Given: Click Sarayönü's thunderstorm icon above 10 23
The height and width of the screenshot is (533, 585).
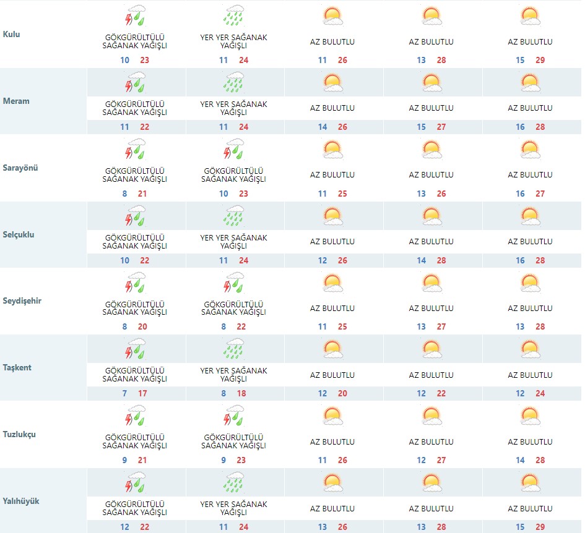Looking at the screenshot, I should pos(233,149).
